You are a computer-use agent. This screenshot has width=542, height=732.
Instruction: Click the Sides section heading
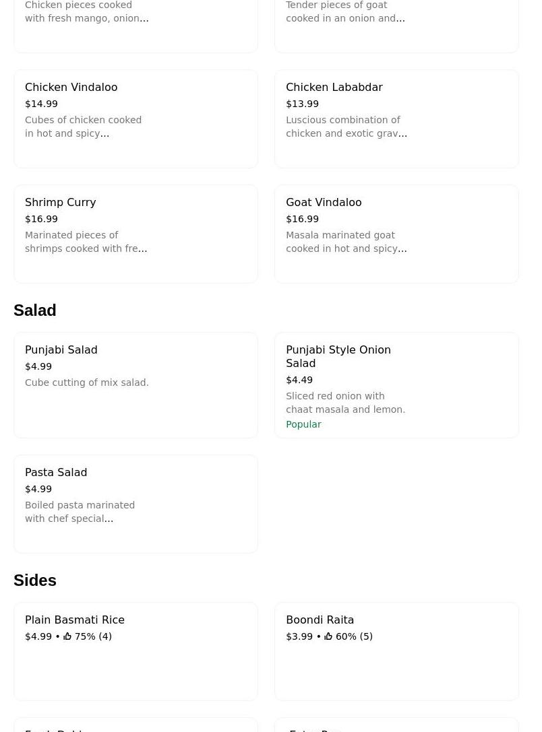click(x=35, y=580)
